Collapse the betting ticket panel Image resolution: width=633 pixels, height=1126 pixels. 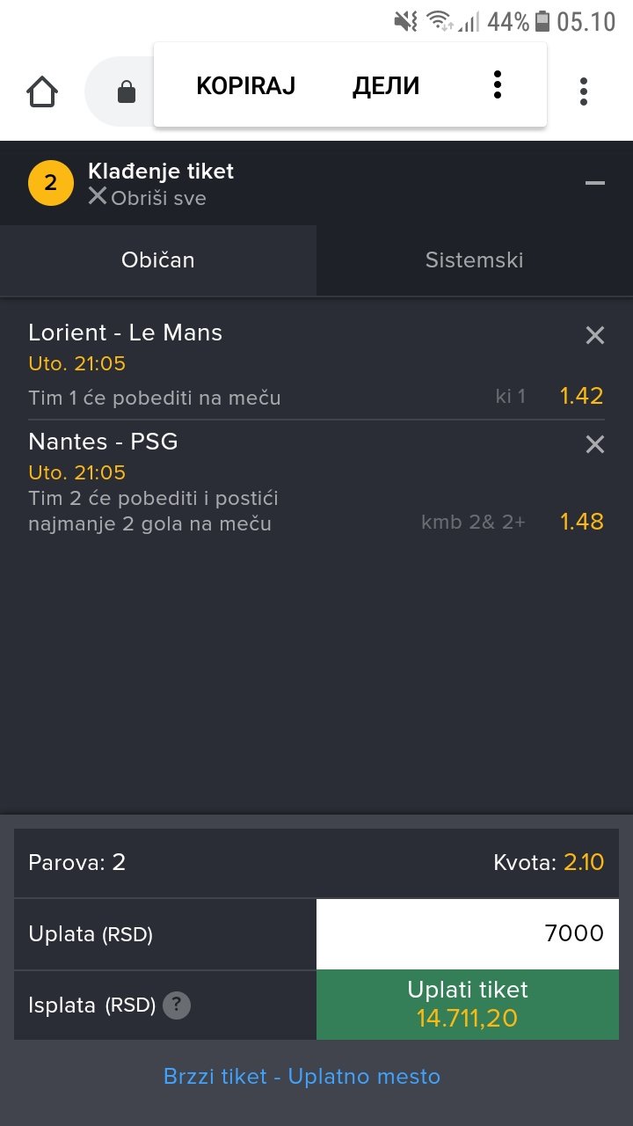595,183
